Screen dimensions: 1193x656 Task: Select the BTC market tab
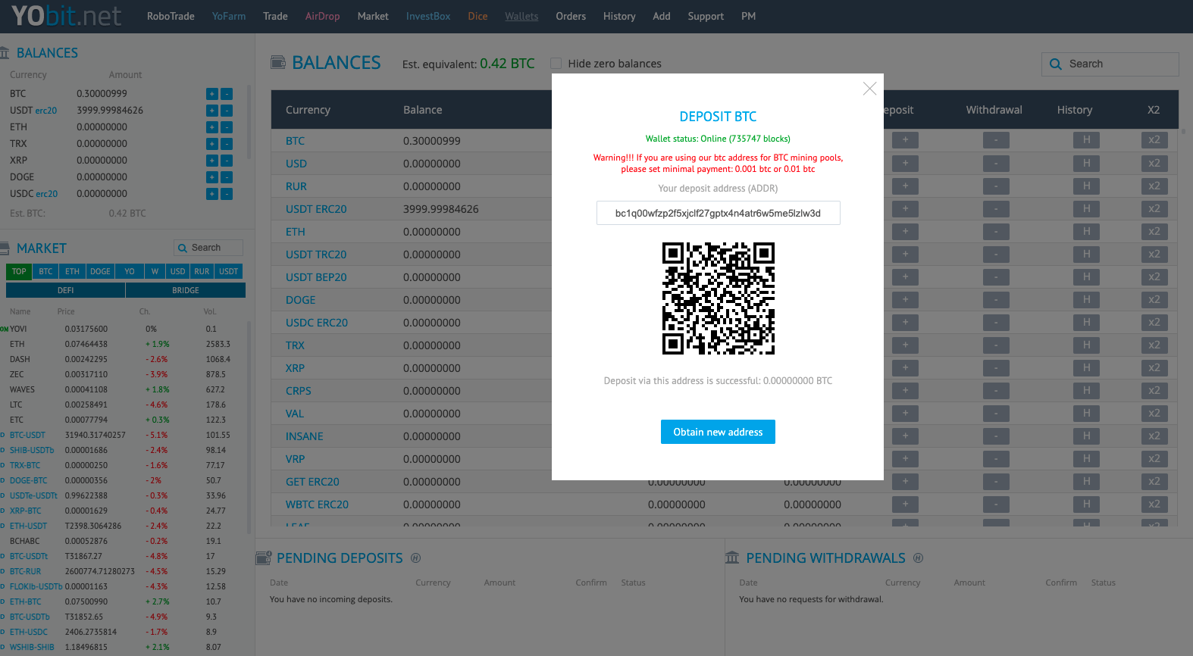point(45,271)
